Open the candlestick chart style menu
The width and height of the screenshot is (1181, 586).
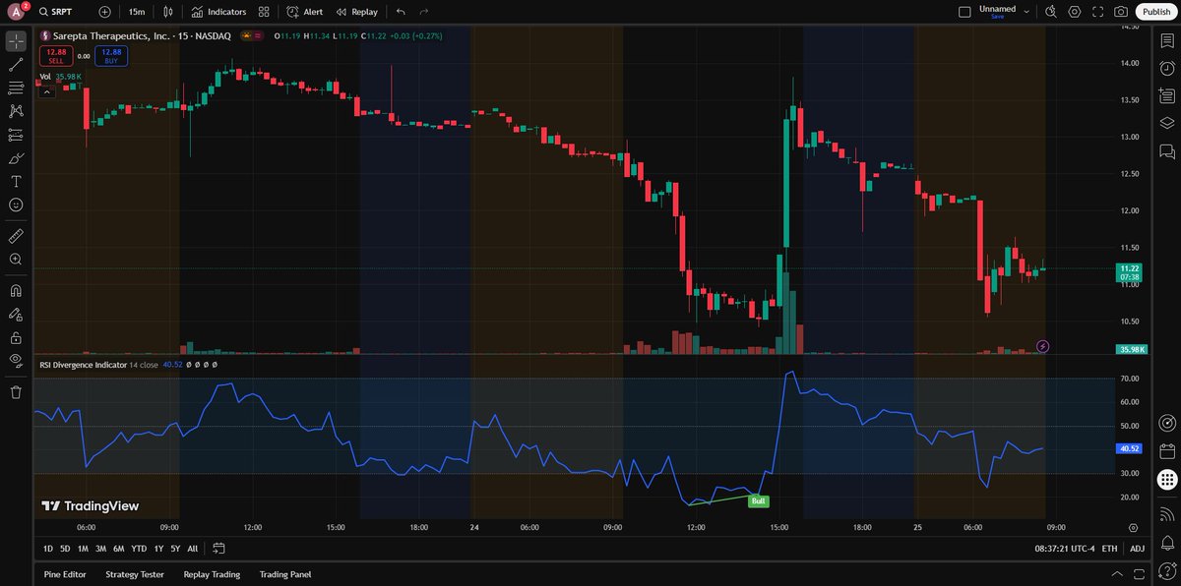click(168, 12)
